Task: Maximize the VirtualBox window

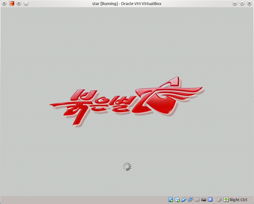Action: click(x=242, y=3)
